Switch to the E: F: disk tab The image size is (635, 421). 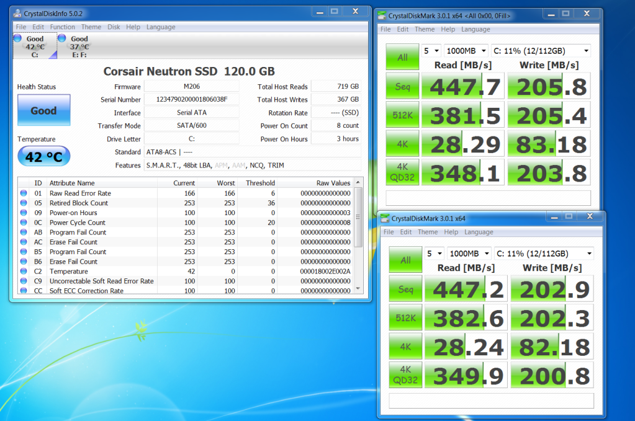[79, 46]
